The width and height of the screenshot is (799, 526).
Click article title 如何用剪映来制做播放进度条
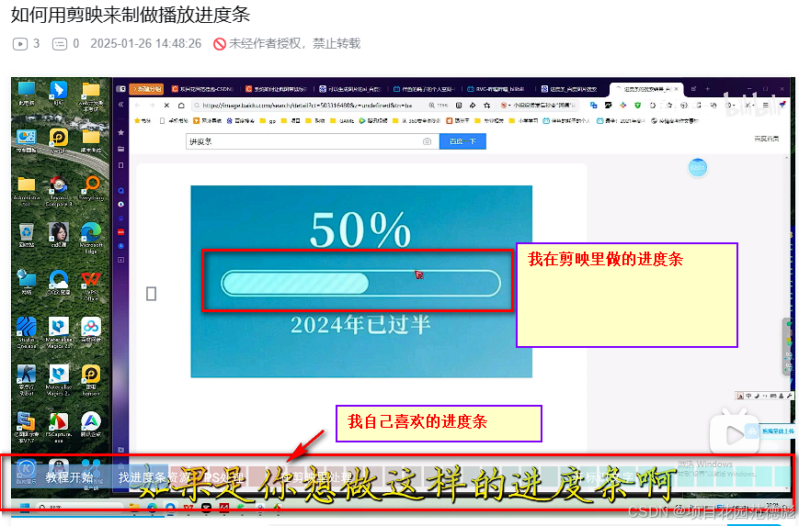point(131,15)
